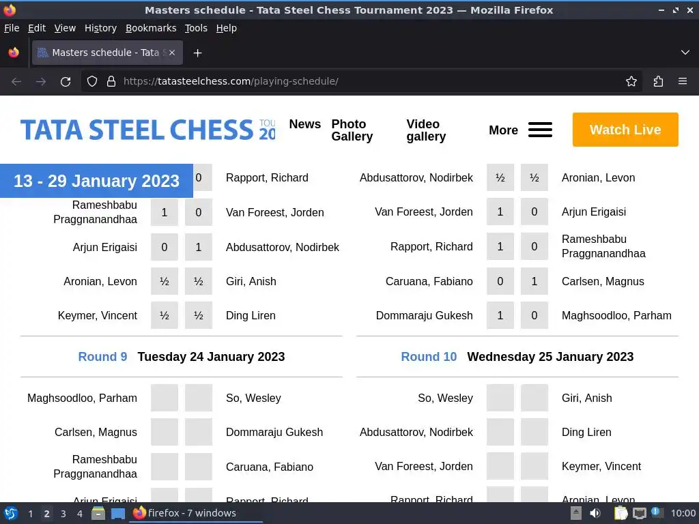Open a new browser tab
Screen dimensions: 699x524
(197, 53)
